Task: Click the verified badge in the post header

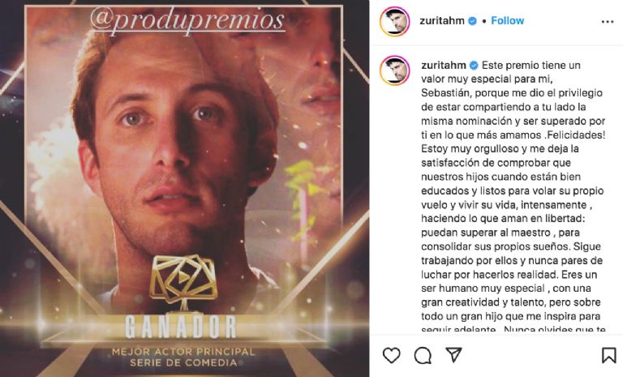Action: (x=472, y=21)
